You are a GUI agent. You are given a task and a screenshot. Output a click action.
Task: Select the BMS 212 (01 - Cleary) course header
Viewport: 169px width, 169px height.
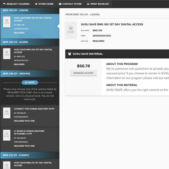pyautogui.click(x=30, y=155)
